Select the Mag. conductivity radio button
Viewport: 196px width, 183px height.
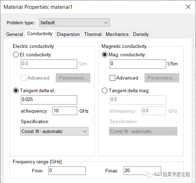(x=105, y=55)
